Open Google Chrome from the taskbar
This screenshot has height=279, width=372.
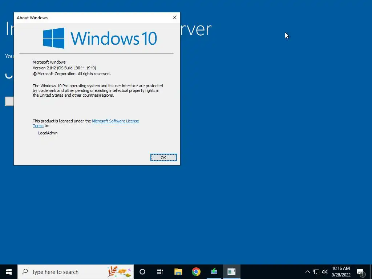[x=196, y=272]
